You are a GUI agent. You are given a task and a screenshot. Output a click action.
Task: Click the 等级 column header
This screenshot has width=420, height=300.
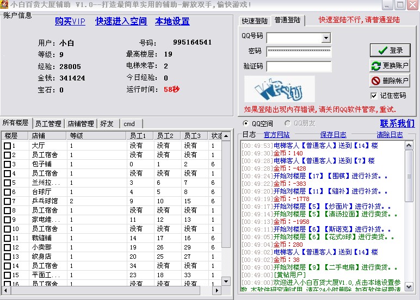[x=96, y=136]
